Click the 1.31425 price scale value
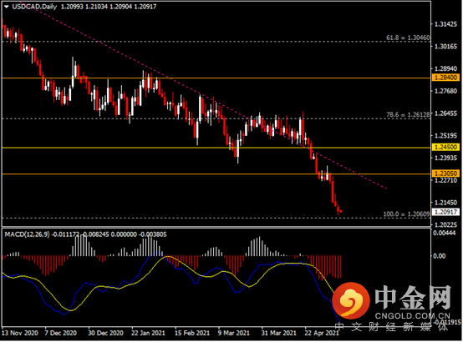The image size is (463, 342). [x=445, y=24]
